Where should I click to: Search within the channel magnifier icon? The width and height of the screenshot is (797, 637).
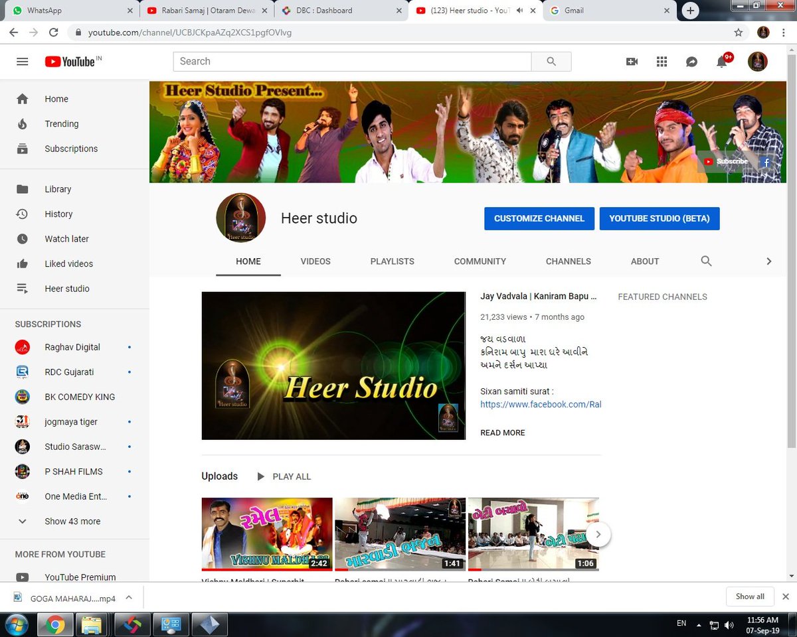[x=706, y=261]
